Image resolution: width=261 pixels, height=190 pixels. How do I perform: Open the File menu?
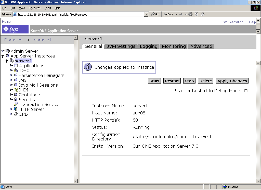point(4,8)
